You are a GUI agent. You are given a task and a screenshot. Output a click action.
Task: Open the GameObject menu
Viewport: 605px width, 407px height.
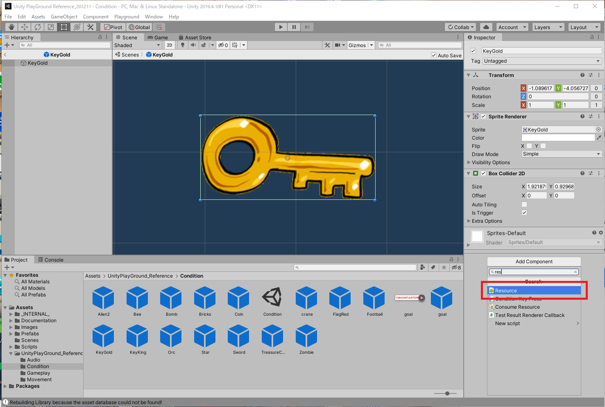64,17
